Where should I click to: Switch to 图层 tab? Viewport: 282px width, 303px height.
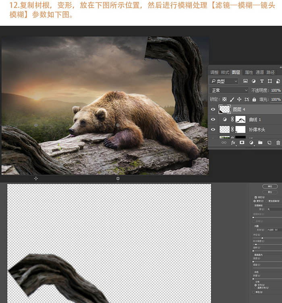click(x=236, y=72)
